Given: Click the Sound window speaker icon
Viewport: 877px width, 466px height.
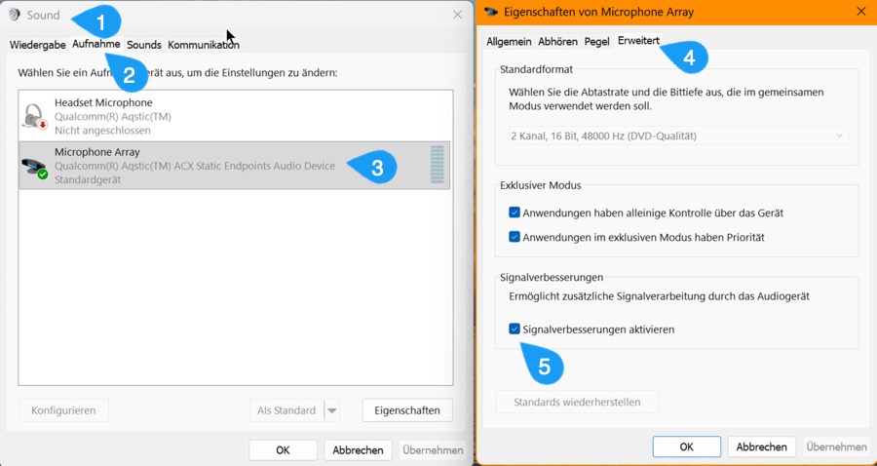Looking at the screenshot, I should pyautogui.click(x=15, y=15).
